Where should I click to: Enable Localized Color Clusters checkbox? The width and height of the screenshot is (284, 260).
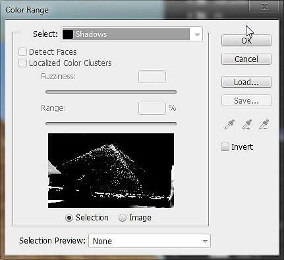pyautogui.click(x=22, y=63)
